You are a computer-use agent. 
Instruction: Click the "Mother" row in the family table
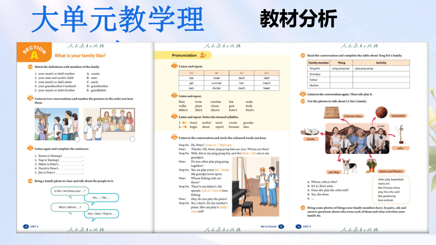pos(358,86)
